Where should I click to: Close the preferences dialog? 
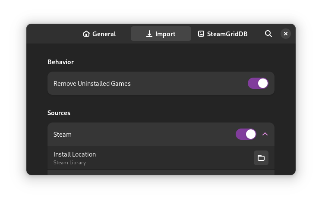click(x=286, y=34)
